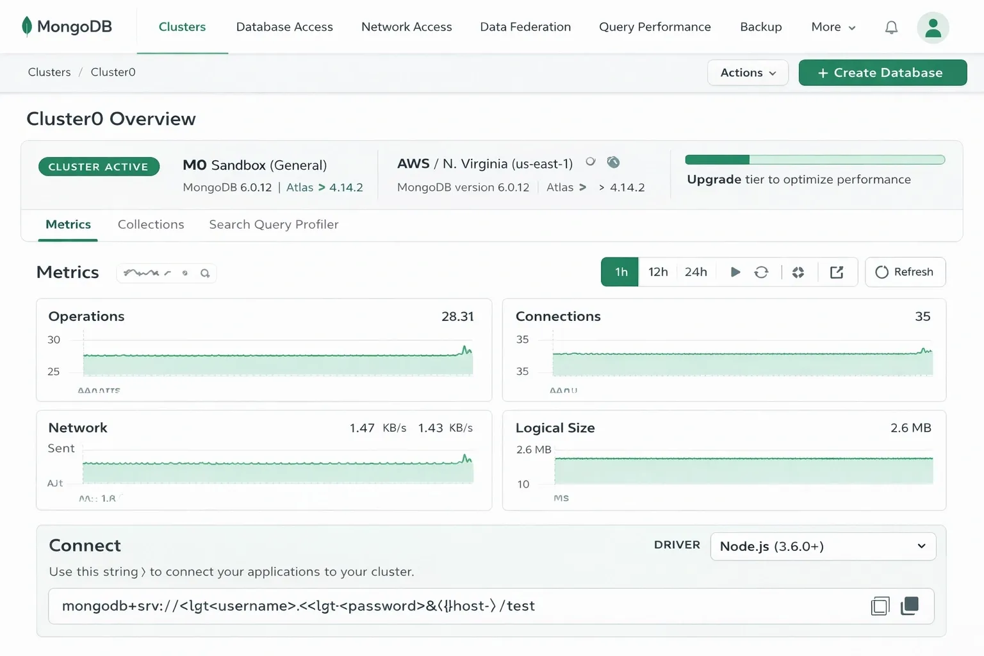Click Refresh to reload metrics
Viewport: 984px width, 656px height.
905,272
